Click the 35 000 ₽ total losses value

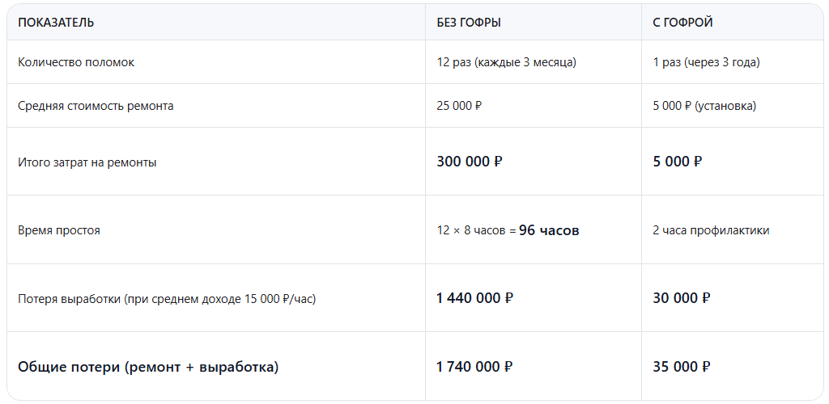pyautogui.click(x=682, y=367)
